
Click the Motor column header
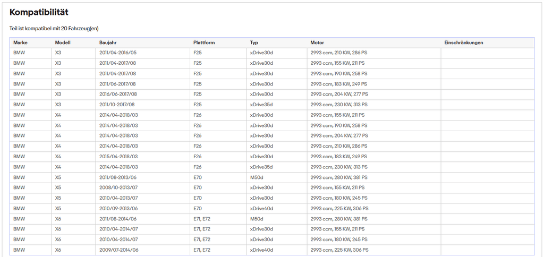click(x=317, y=42)
